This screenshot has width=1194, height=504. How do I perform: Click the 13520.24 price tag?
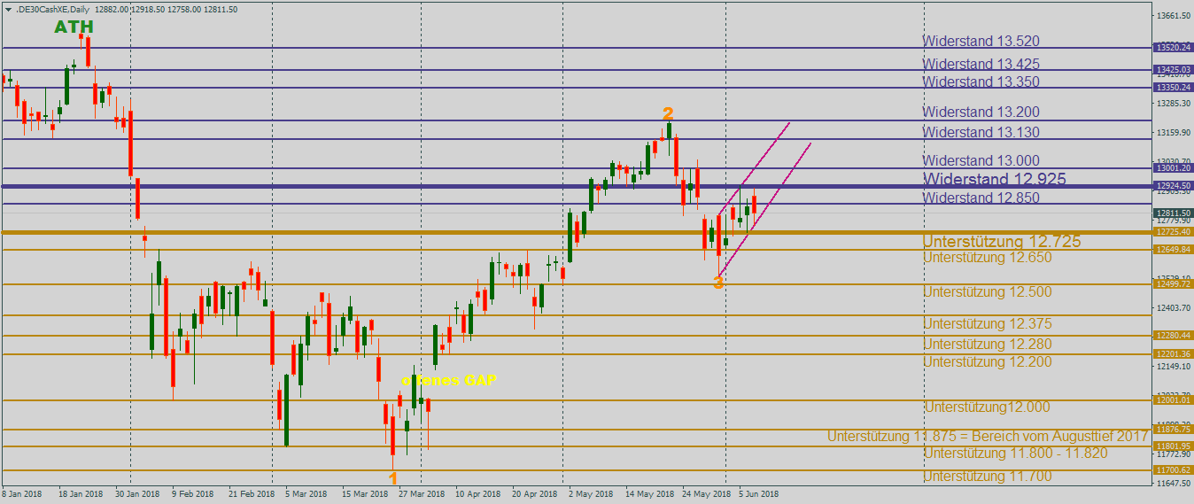[1173, 47]
